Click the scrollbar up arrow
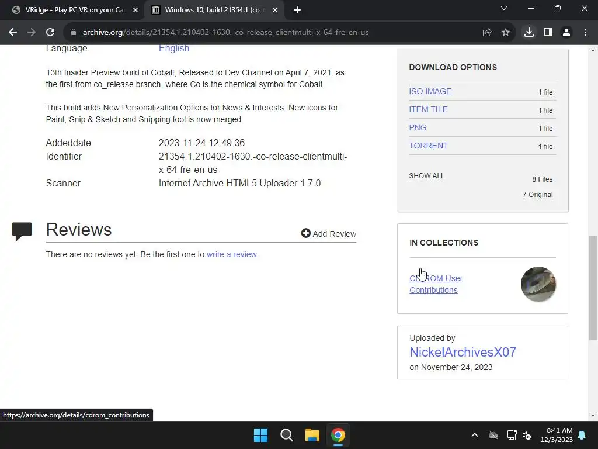Image resolution: width=598 pixels, height=449 pixels. 593,50
